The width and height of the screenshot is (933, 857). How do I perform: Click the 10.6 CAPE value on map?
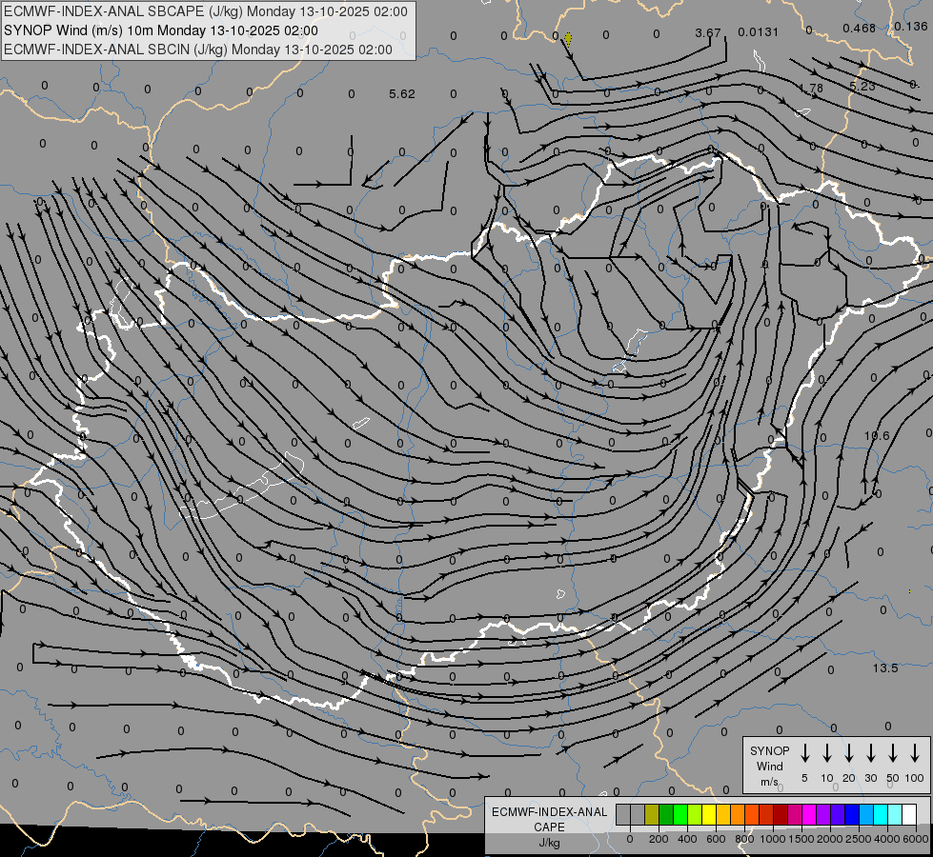pos(877,436)
